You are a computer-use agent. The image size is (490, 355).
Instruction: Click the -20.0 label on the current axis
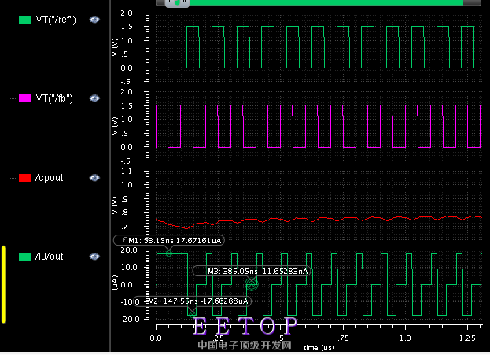[x=131, y=319]
